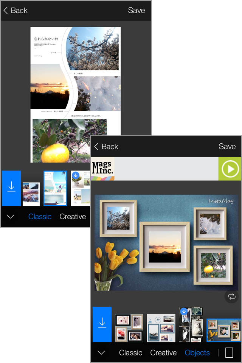
Task: Collapse the back screen template panel chevron
Action: coord(11,216)
